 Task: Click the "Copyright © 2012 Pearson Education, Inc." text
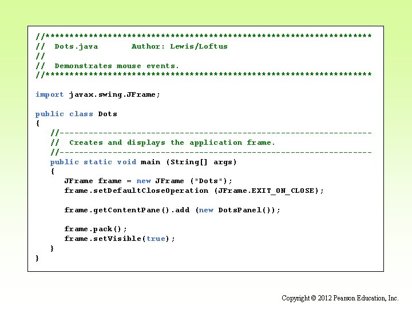[x=340, y=298]
